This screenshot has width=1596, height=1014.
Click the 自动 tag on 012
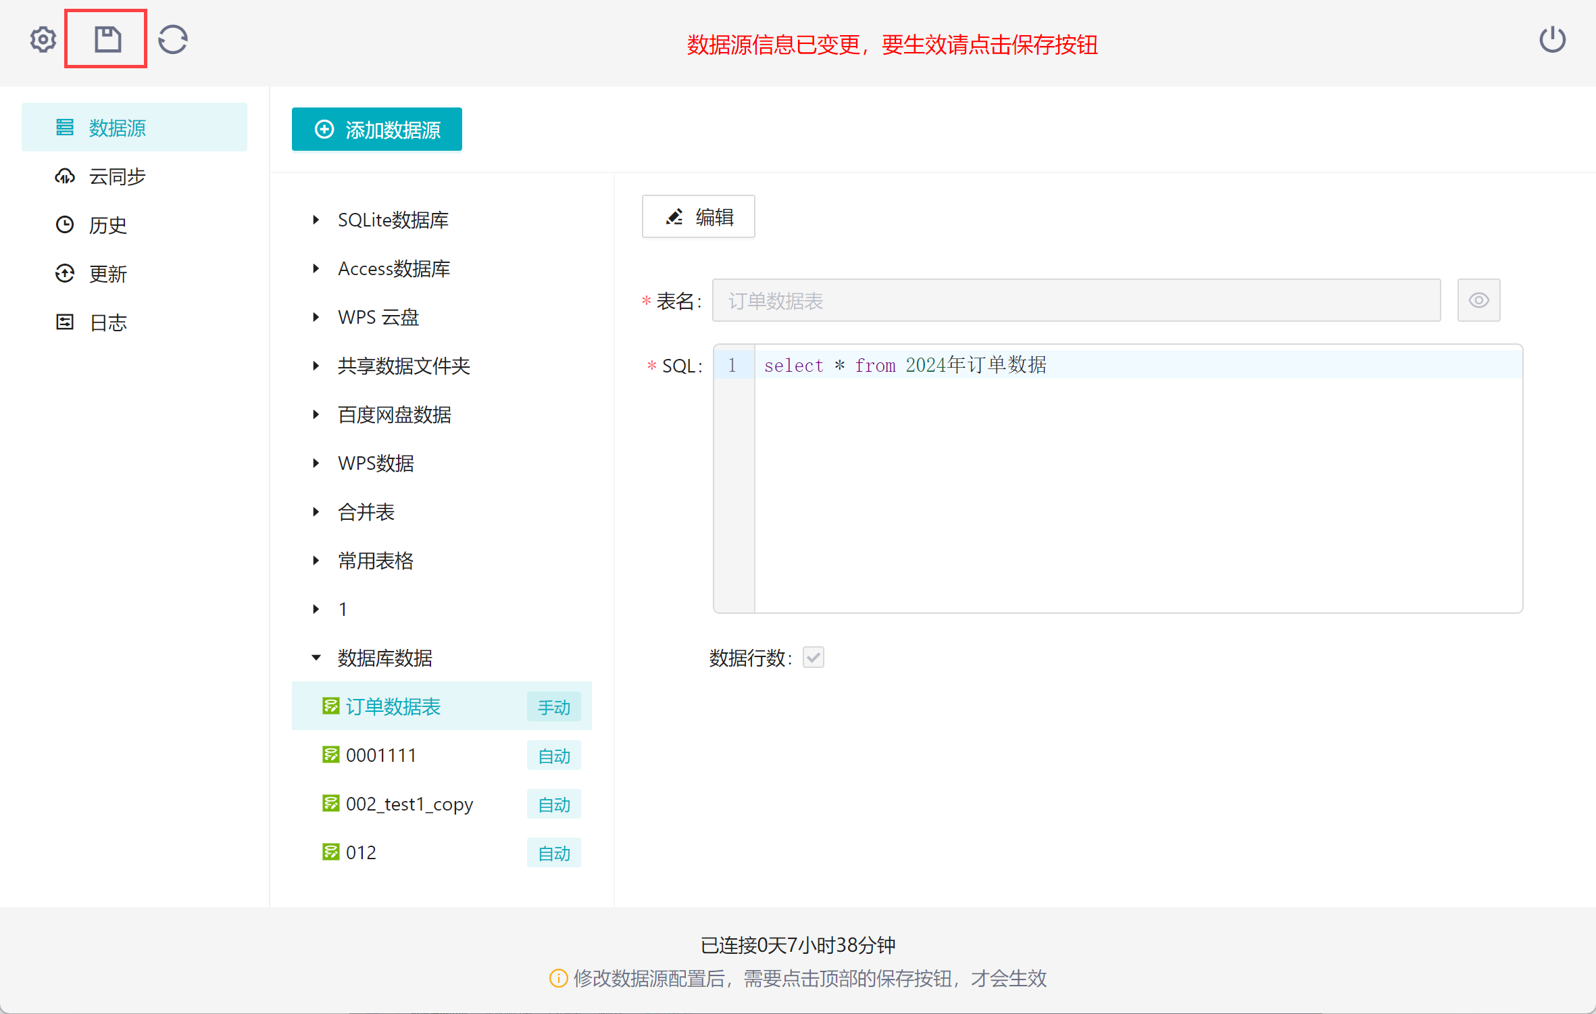[x=554, y=853]
